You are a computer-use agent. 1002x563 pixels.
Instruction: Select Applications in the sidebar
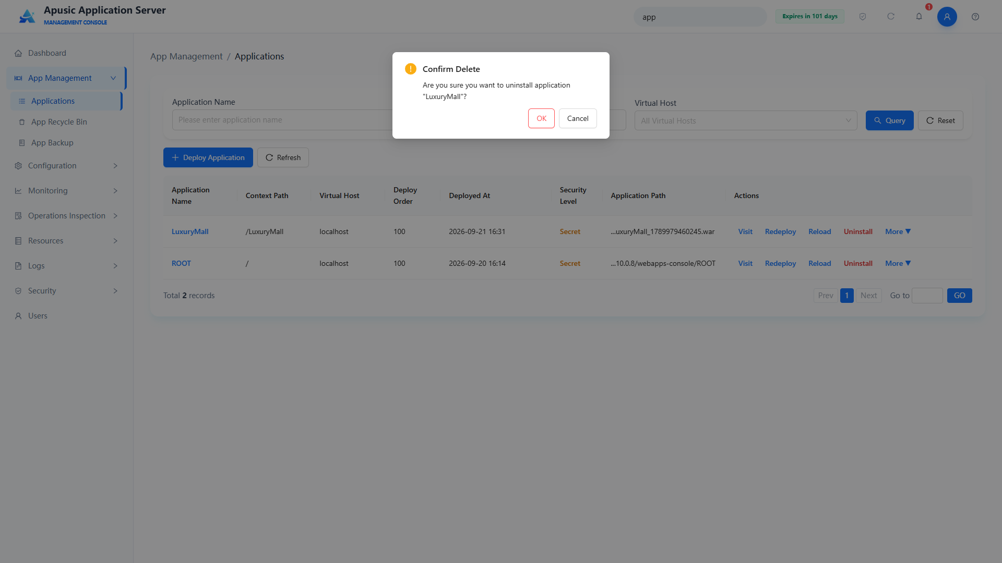click(66, 101)
